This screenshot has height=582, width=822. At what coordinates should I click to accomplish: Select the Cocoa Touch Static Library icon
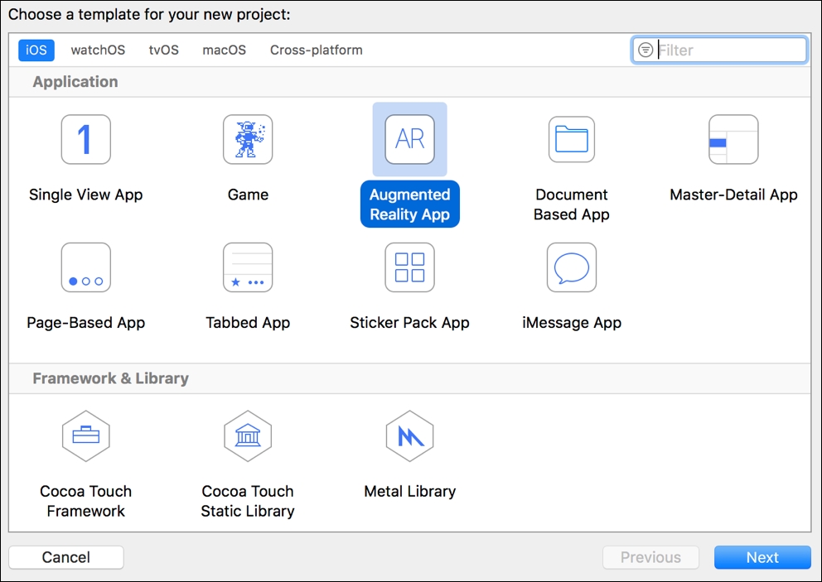coord(248,435)
